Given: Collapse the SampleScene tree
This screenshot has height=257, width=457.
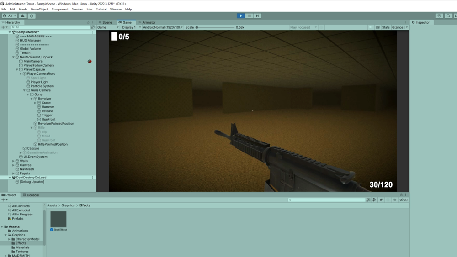Looking at the screenshot, I should coord(10,32).
